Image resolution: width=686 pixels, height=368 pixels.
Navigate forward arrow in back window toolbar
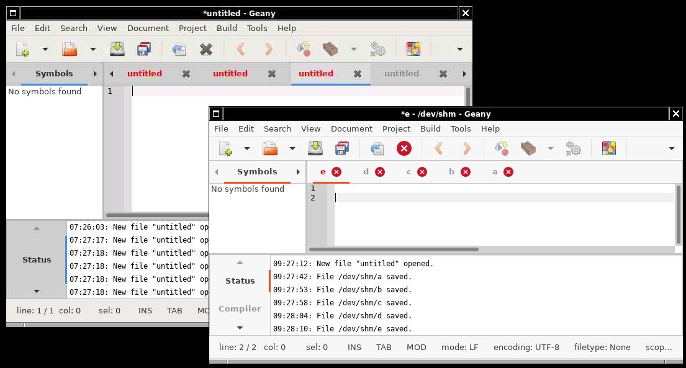tap(269, 49)
